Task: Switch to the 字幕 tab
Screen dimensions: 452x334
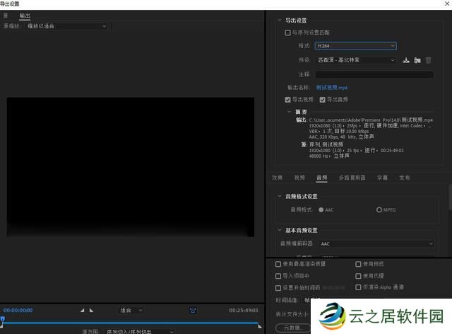Action: [382, 178]
